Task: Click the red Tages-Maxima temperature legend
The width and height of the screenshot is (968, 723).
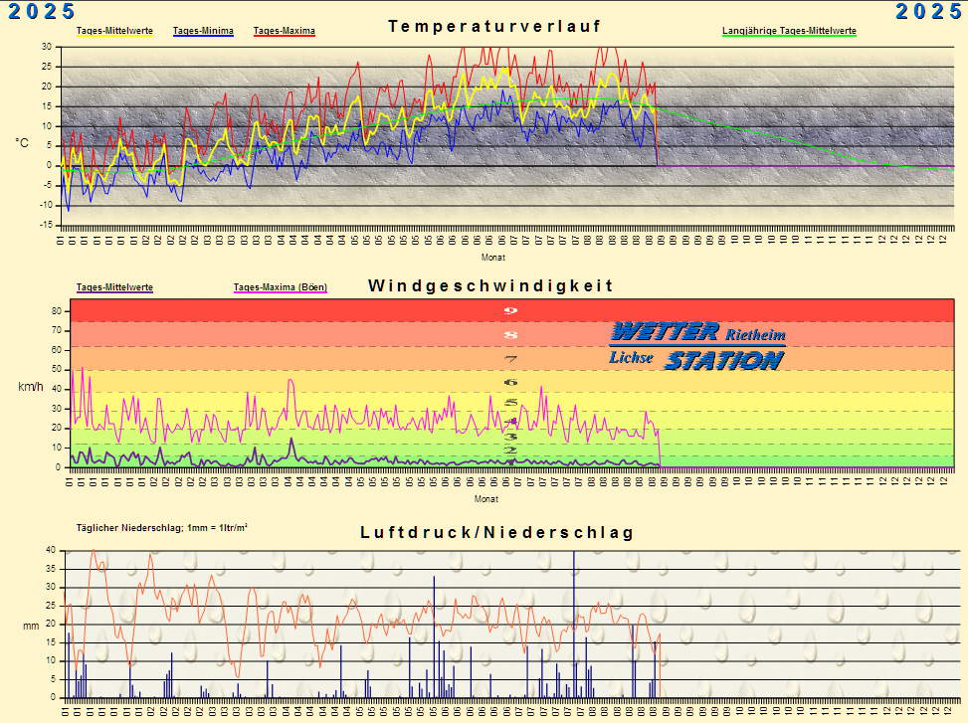Action: (285, 31)
